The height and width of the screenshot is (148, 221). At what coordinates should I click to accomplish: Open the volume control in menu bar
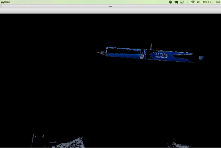point(198,2)
